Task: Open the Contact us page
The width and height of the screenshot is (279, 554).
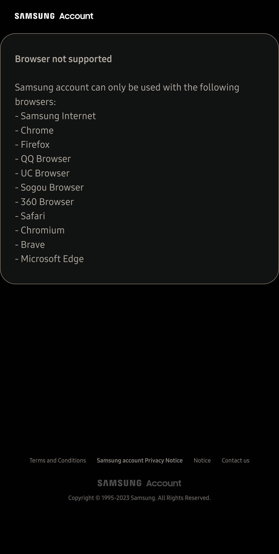Action: pos(235,460)
